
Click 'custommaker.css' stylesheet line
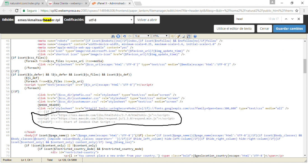point(111,98)
